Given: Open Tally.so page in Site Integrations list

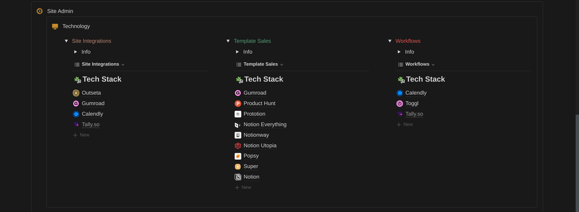Looking at the screenshot, I should 90,125.
